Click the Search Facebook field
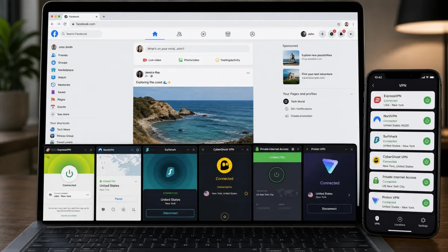 tap(81, 34)
